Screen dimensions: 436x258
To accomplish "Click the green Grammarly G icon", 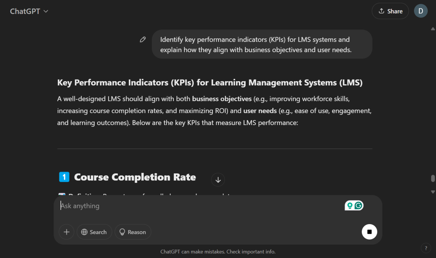I will [358, 205].
